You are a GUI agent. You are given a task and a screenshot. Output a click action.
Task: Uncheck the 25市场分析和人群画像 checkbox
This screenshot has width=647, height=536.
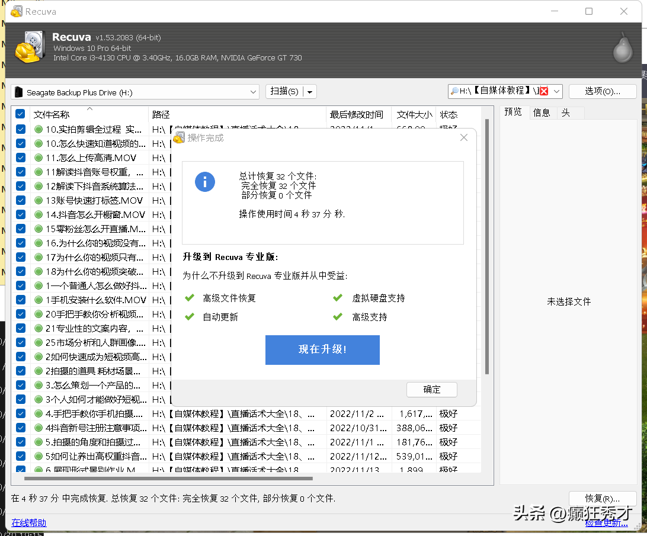click(x=20, y=342)
